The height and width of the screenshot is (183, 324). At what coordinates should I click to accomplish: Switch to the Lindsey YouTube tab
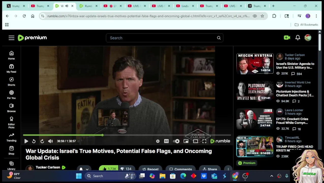[185, 6]
